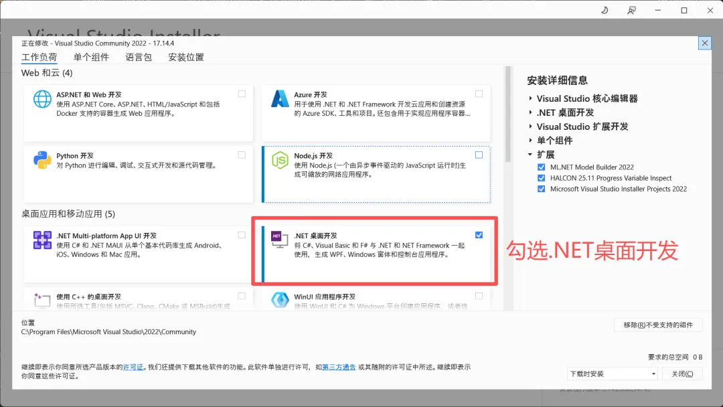Click the 安装详细信息 heading
The height and width of the screenshot is (407, 723).
click(557, 80)
